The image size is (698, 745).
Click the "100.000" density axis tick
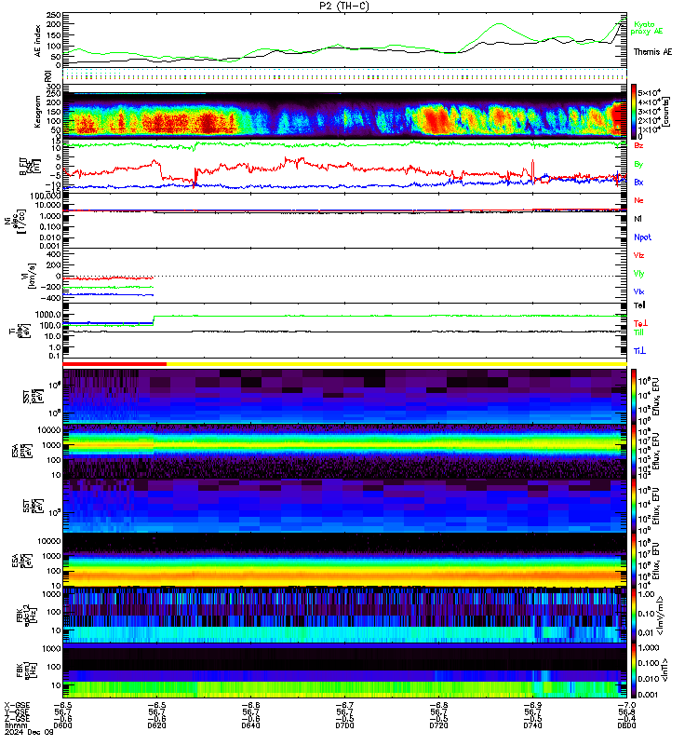point(46,196)
